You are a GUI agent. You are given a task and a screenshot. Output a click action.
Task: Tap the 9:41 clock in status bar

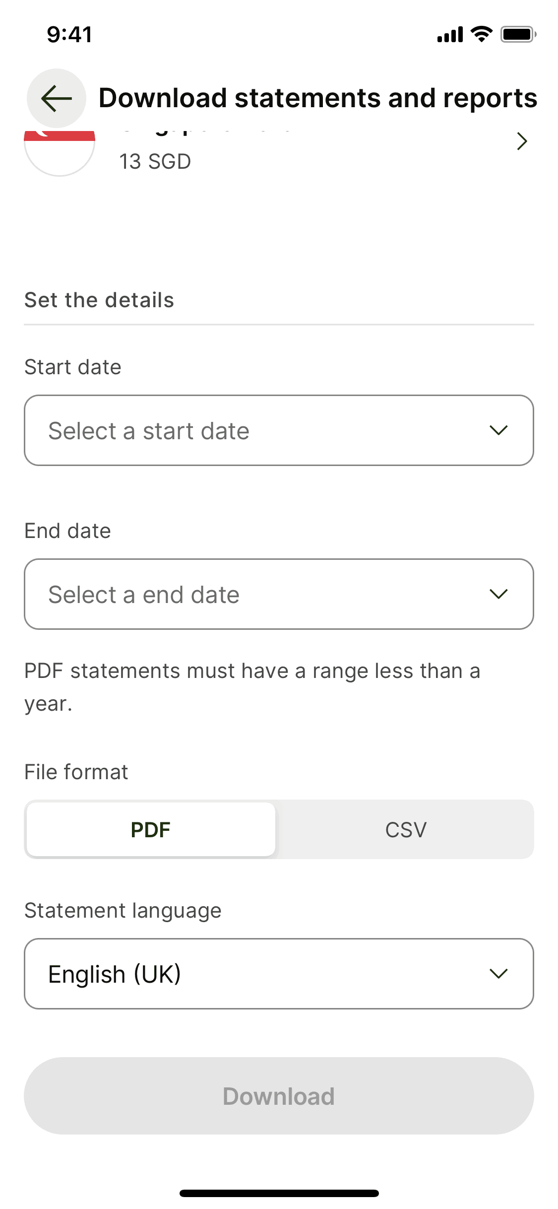[69, 35]
